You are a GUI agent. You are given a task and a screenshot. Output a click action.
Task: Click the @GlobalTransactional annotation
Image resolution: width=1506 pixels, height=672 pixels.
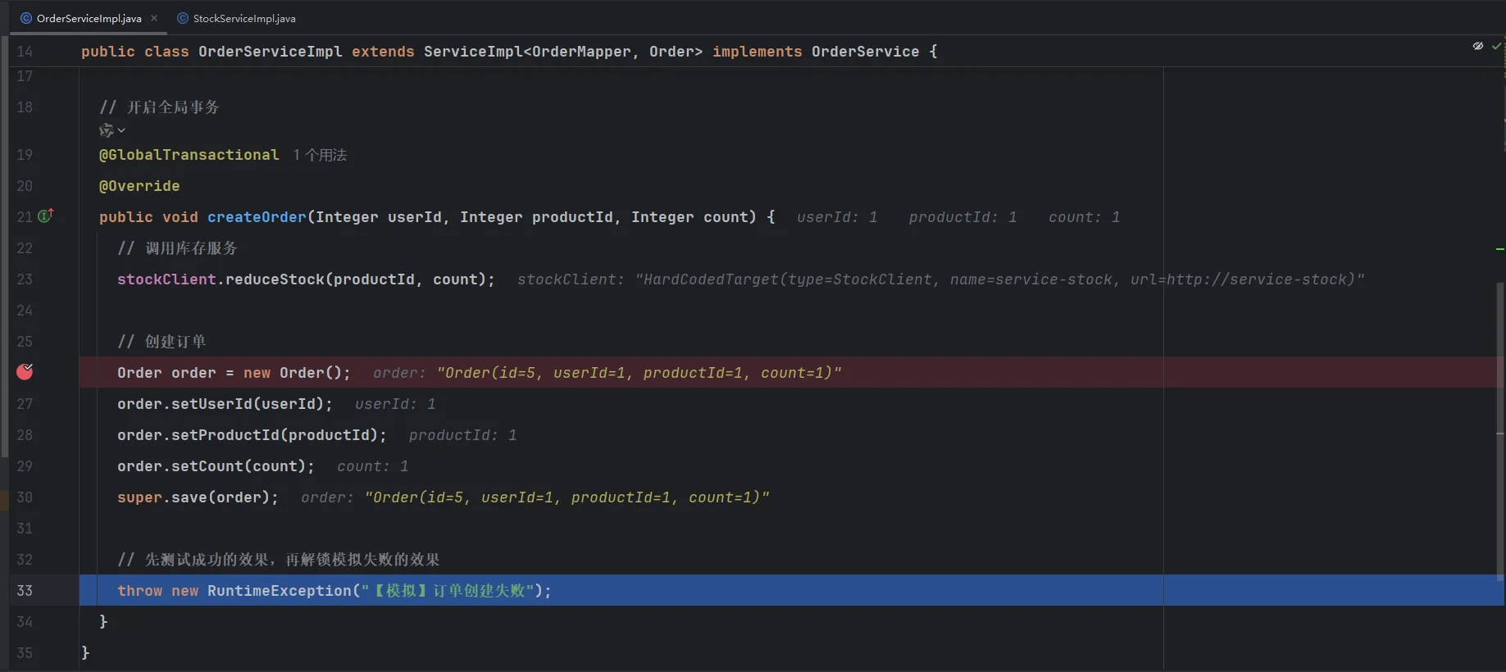pyautogui.click(x=189, y=155)
